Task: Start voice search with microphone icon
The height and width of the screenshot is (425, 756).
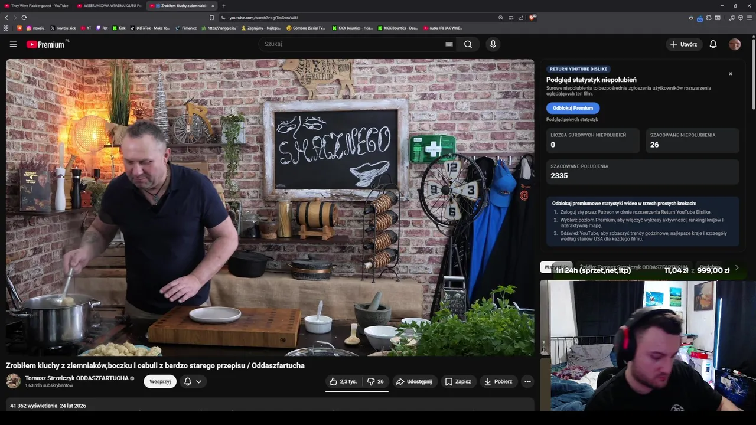Action: 493,44
